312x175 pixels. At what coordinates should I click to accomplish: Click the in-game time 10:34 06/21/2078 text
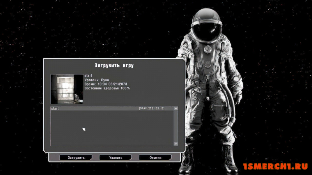pos(112,84)
